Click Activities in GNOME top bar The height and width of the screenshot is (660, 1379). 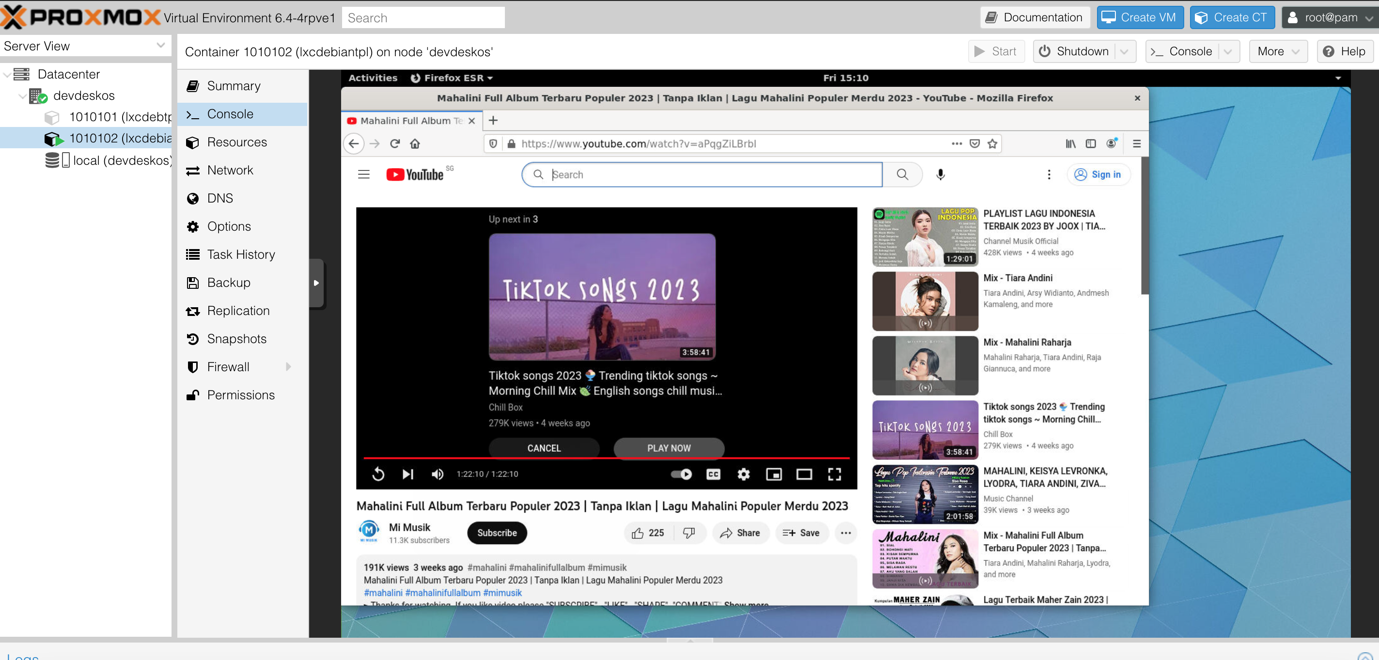pyautogui.click(x=373, y=78)
